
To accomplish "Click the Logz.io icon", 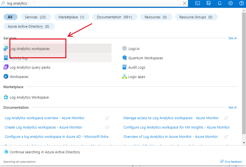I will coord(124,48).
